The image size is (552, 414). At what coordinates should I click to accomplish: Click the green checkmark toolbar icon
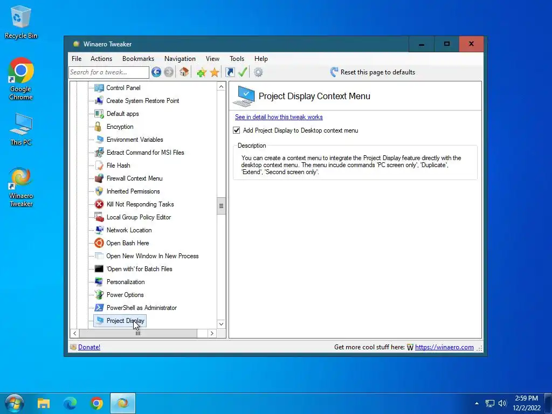243,72
